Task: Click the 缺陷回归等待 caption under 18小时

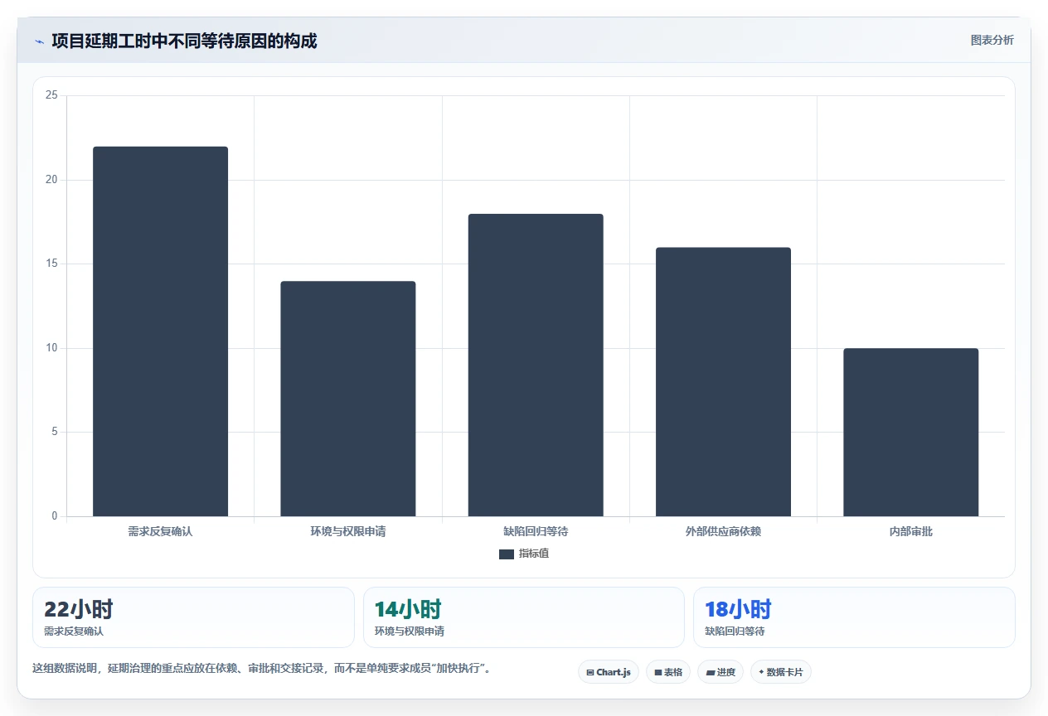Action: tap(735, 631)
